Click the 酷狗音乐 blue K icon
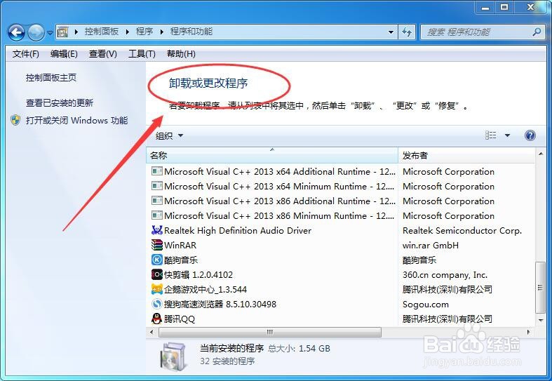 [156, 260]
